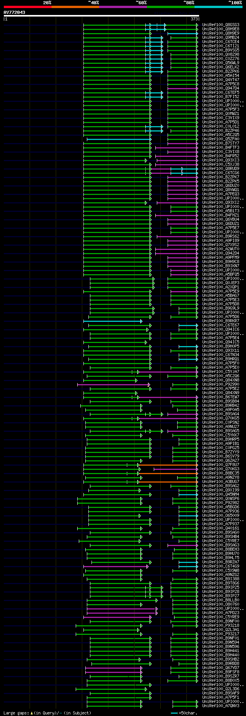Select the UniRef100_B9IP25 label

click(x=221, y=588)
